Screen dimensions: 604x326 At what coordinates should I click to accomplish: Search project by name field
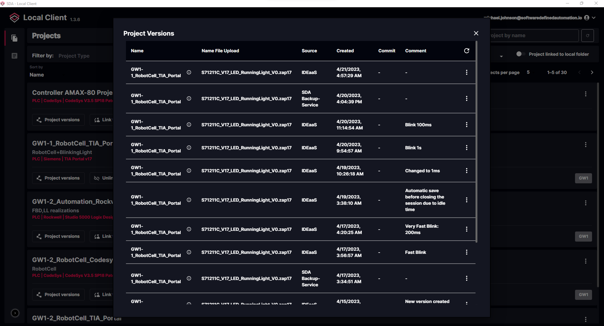tap(534, 36)
